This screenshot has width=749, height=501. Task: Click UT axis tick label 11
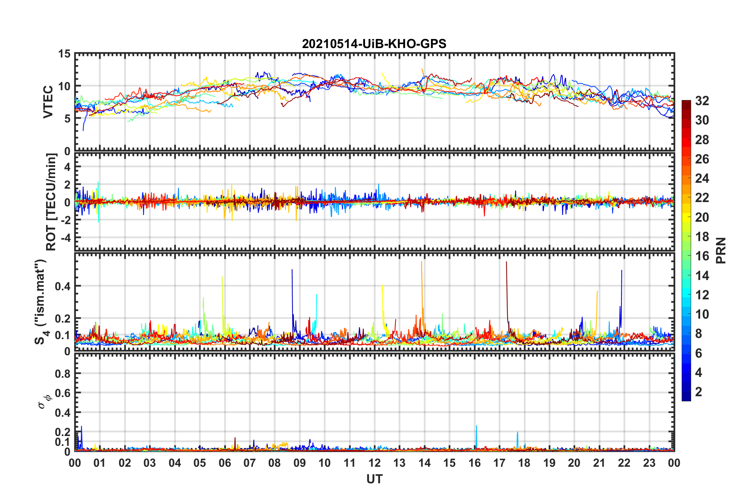click(x=350, y=463)
